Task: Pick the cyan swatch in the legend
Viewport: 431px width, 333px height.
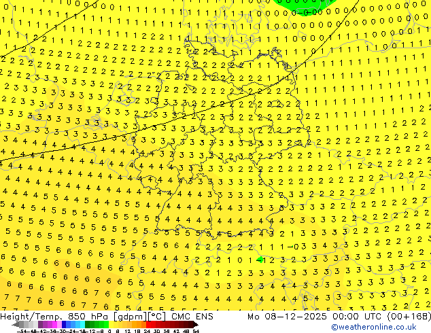Action: click(83, 325)
